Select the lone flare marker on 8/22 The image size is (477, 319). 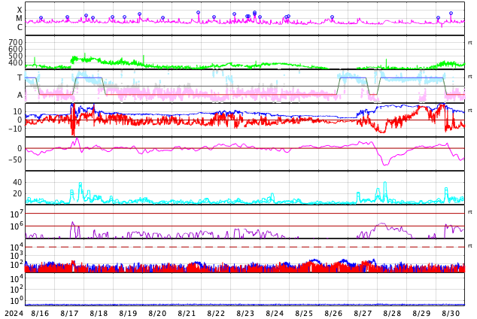(x=214, y=17)
